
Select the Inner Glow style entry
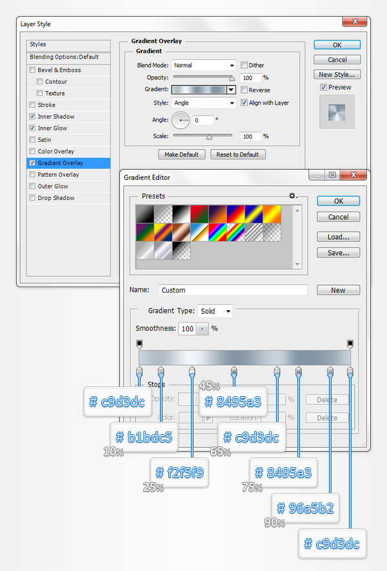56,128
